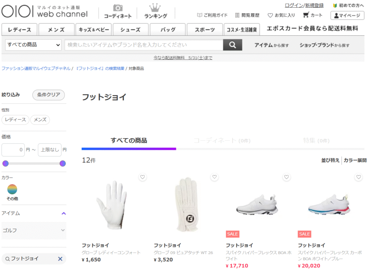Click the ¥20,020 sale price
This screenshot has width=373, height=273.
tap(309, 266)
